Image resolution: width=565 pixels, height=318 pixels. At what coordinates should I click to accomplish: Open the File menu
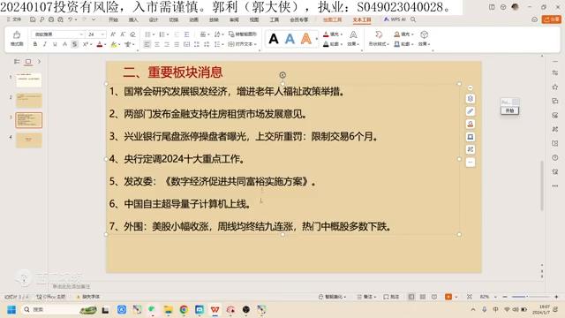(x=14, y=19)
